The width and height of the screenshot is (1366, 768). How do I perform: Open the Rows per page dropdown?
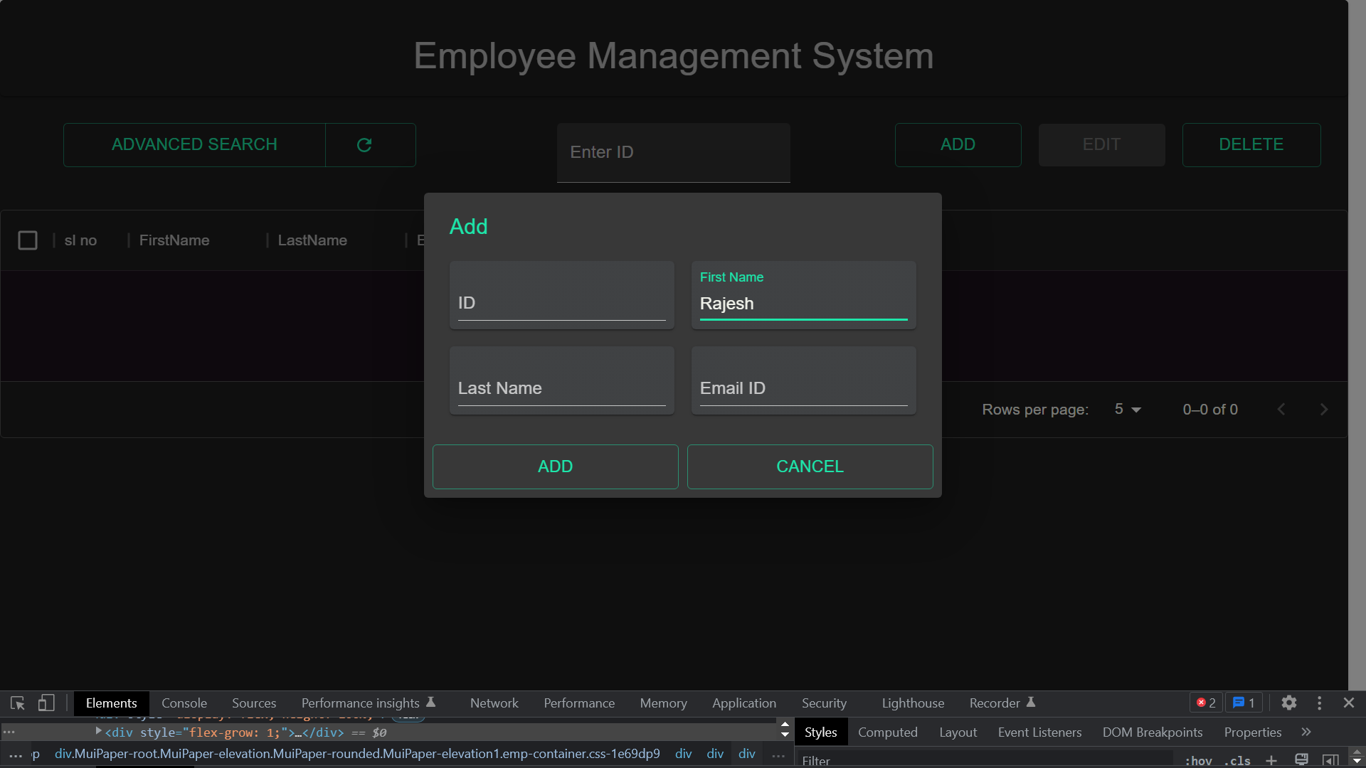click(x=1128, y=410)
